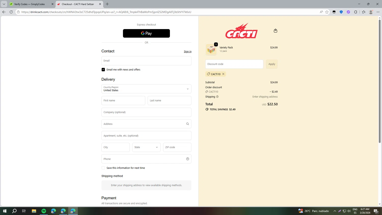The height and width of the screenshot is (215, 382).
Task: Open Windows taskbar search
Action: click(x=14, y=211)
